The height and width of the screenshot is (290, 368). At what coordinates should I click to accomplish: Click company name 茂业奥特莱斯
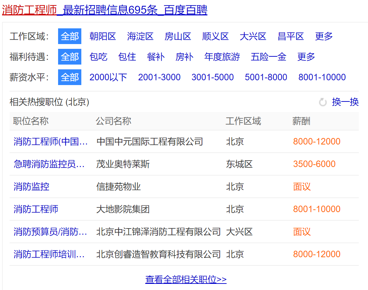123,164
